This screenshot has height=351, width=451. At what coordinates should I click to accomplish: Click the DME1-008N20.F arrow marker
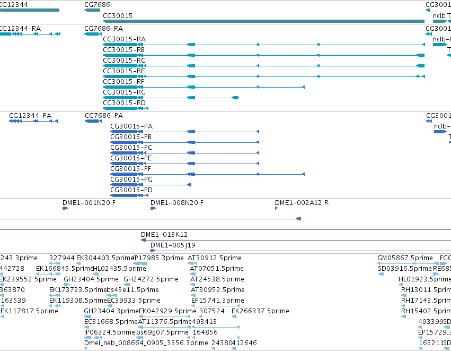coord(153,208)
